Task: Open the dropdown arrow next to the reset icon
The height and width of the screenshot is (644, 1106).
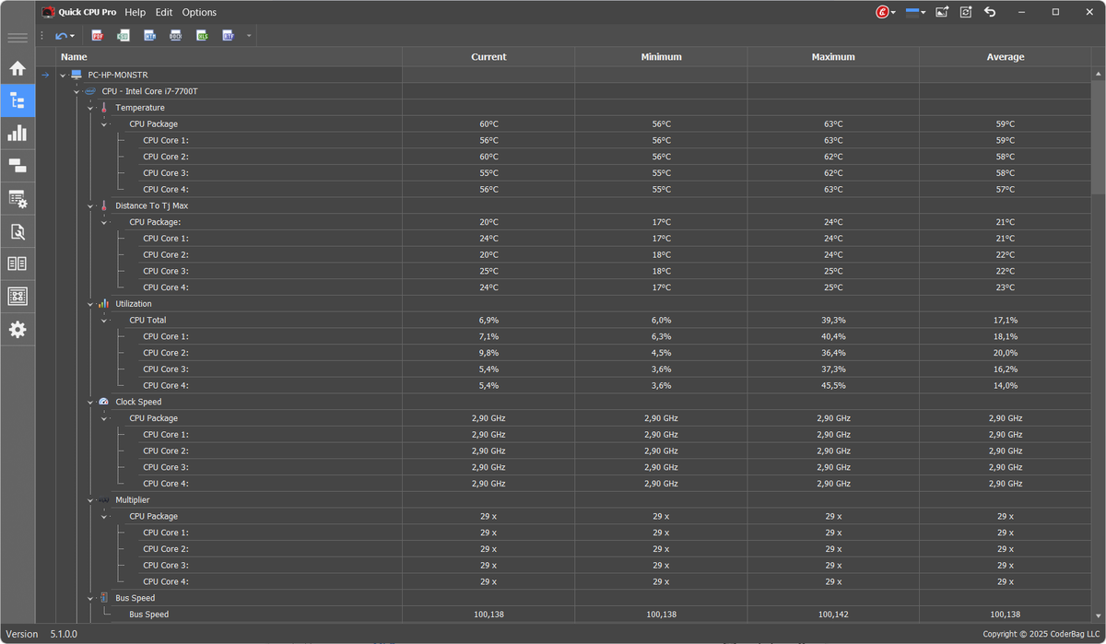Action: pyautogui.click(x=72, y=36)
